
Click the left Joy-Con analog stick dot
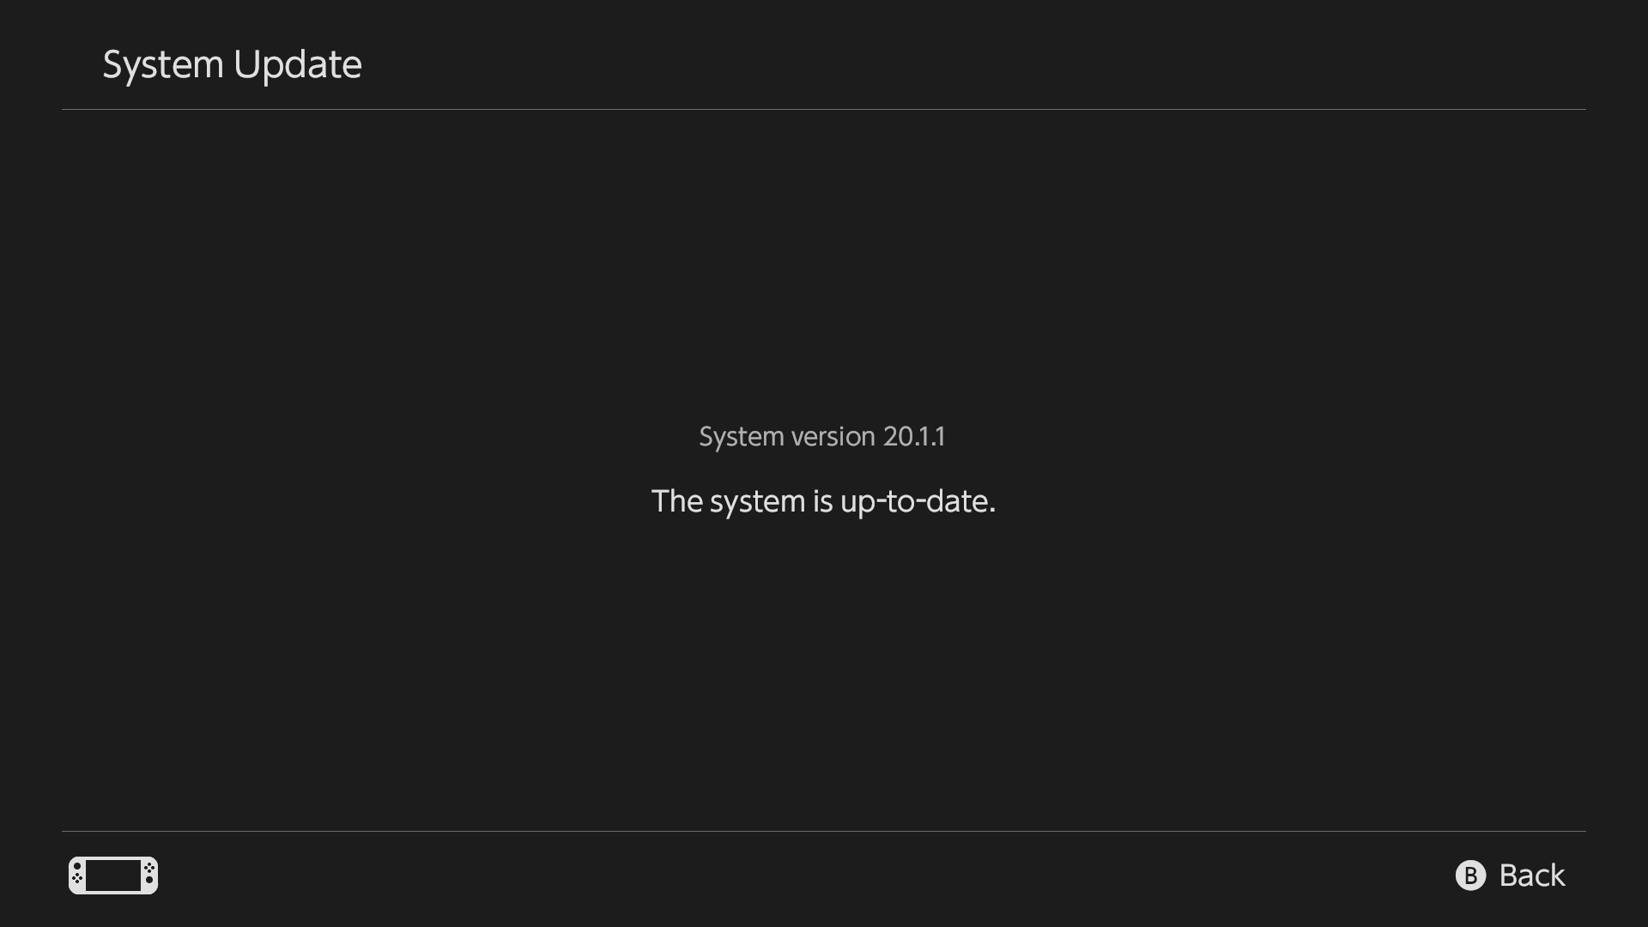77,866
